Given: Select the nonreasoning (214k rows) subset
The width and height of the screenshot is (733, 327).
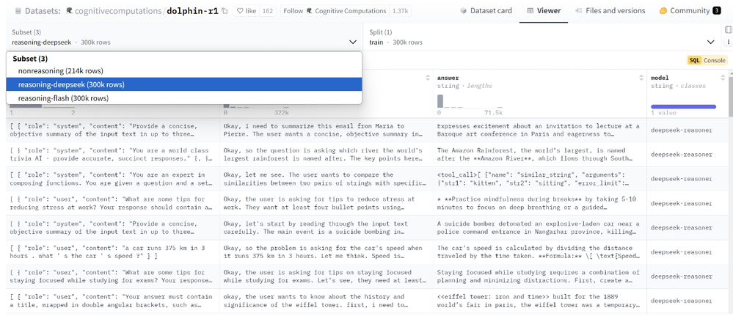Looking at the screenshot, I should click(184, 71).
